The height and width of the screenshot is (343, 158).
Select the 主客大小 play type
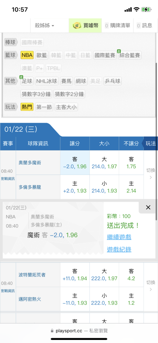(66, 107)
